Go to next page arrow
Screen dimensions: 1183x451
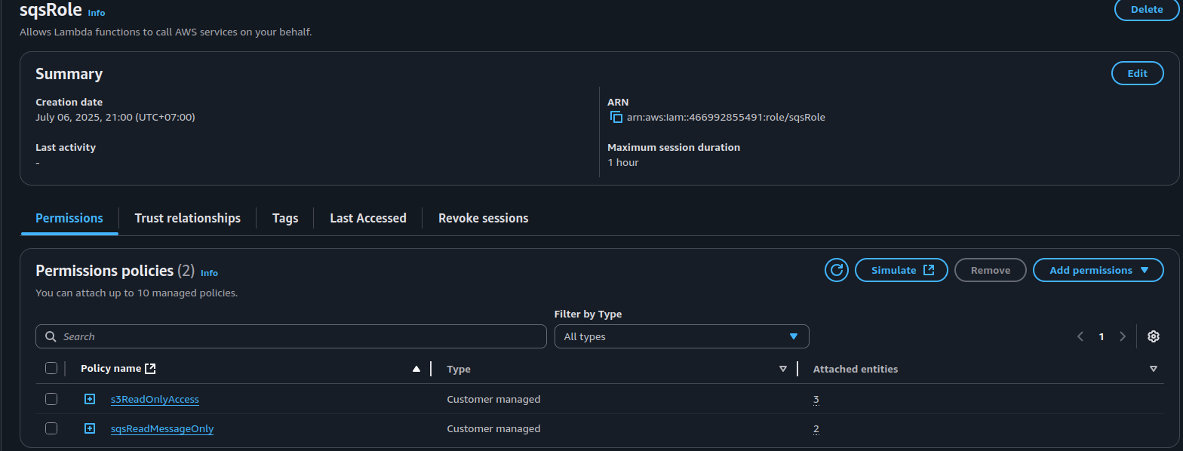point(1123,336)
